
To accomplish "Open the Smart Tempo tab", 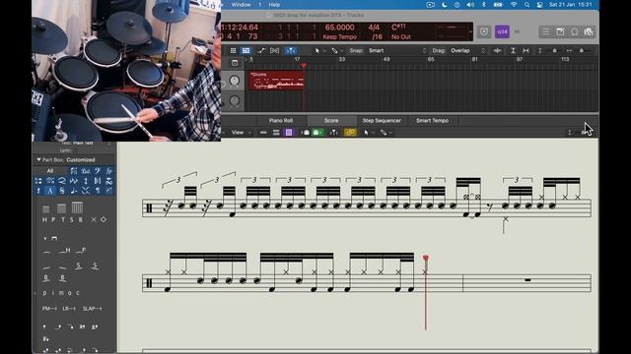I will click(x=432, y=120).
